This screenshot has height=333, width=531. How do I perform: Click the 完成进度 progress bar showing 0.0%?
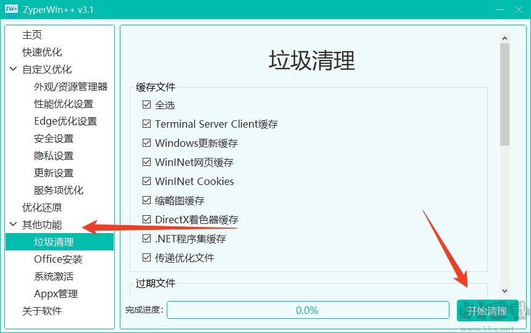308,310
